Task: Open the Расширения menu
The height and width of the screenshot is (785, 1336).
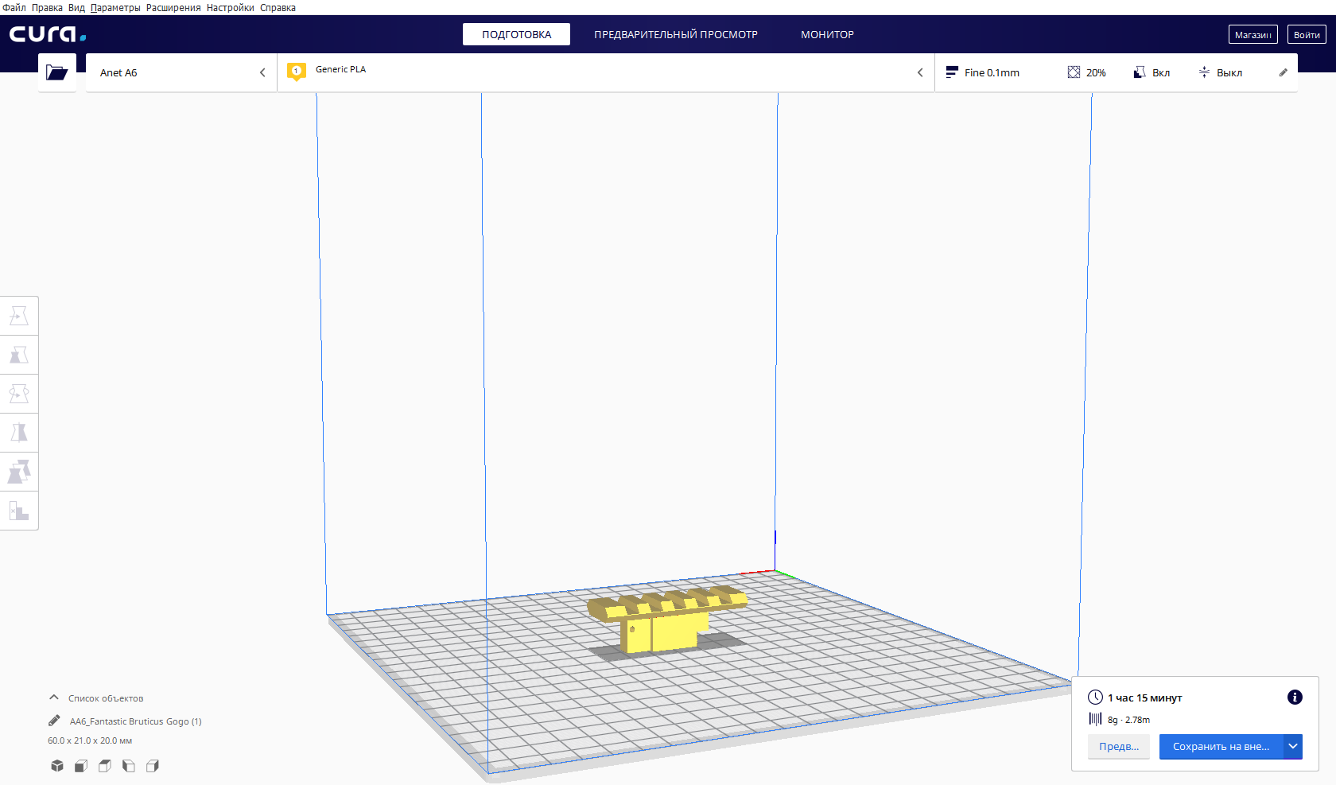Action: tap(173, 8)
